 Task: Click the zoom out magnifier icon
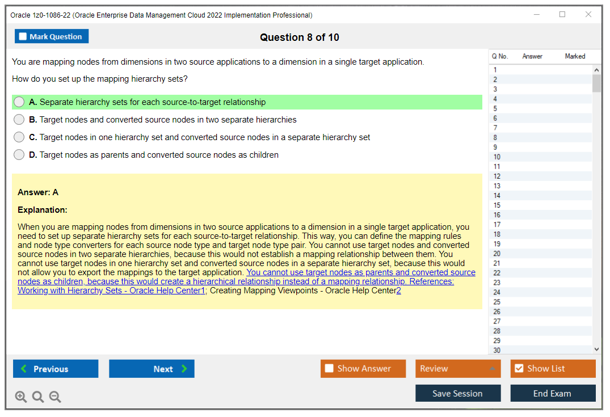(x=55, y=397)
